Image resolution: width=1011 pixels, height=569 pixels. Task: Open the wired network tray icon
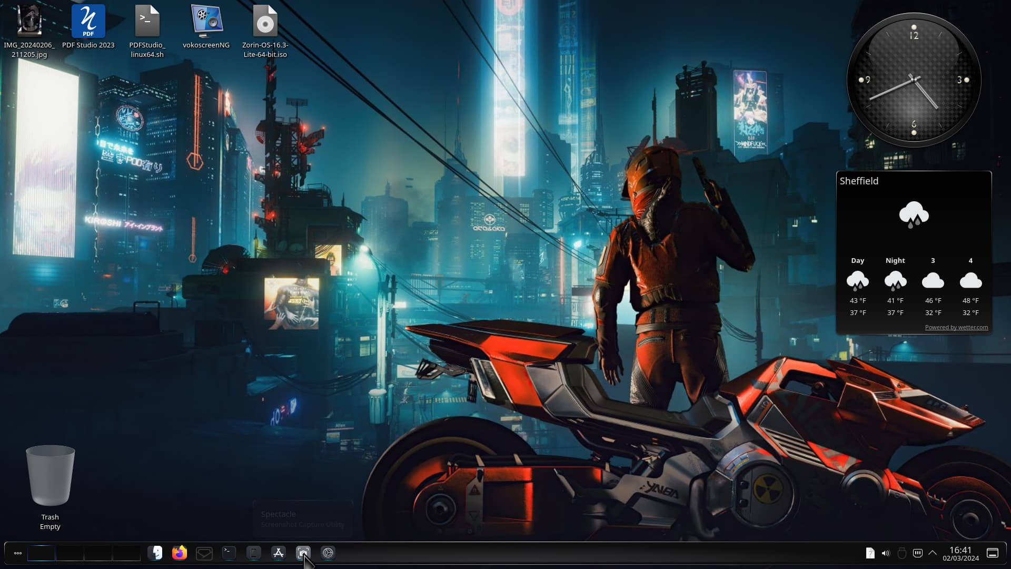pyautogui.click(x=917, y=553)
